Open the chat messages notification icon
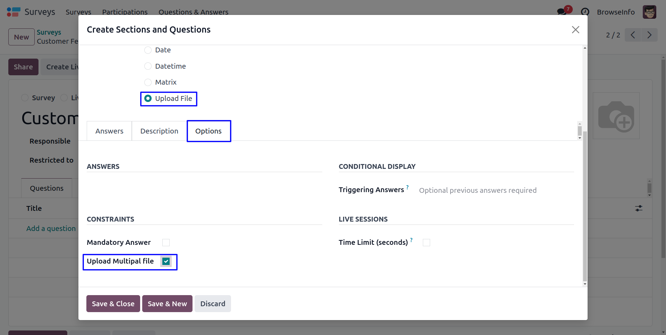 (561, 12)
